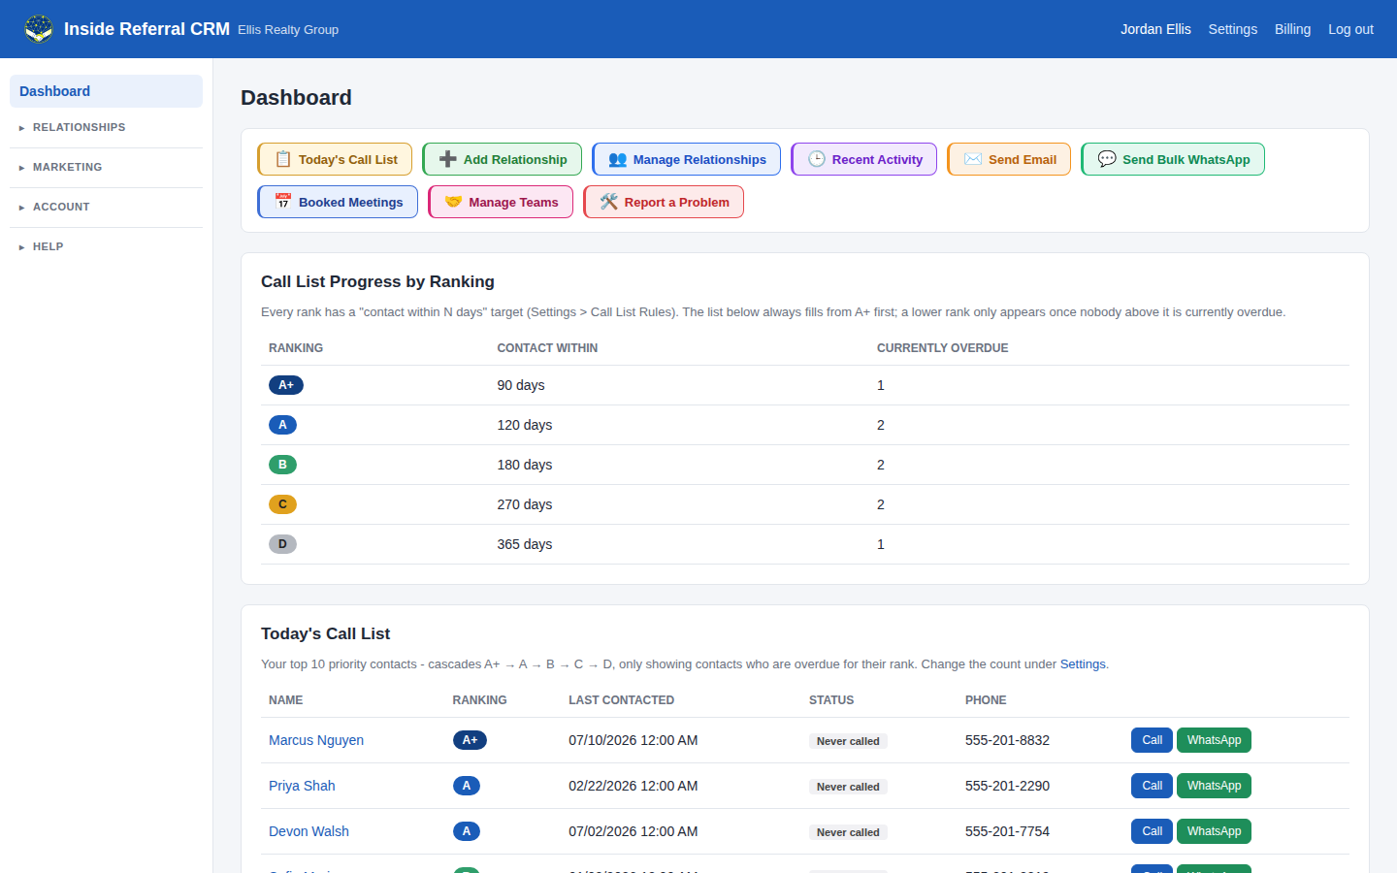Screen dimensions: 1397x873
Task: Call Priya Shah
Action: tap(1152, 786)
